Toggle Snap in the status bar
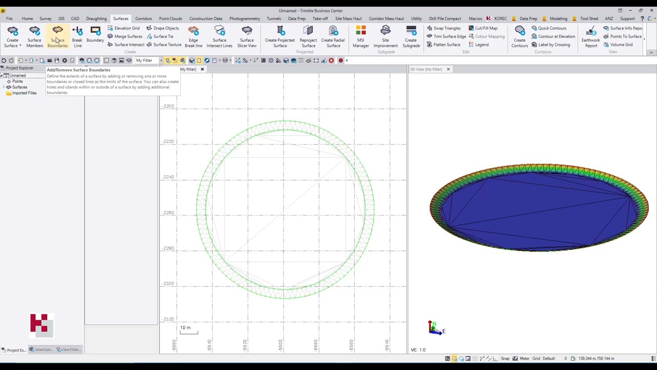 click(505, 358)
